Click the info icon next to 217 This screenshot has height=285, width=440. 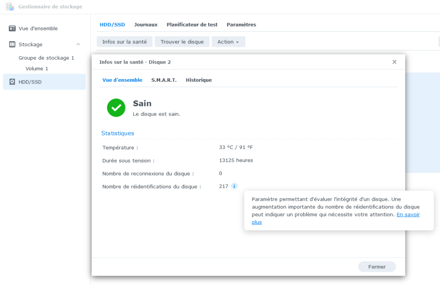pos(234,186)
